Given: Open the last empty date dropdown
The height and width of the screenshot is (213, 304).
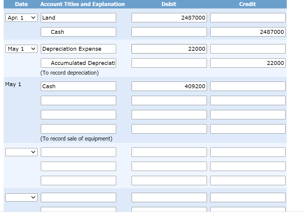Looking at the screenshot, I should pos(21,197).
